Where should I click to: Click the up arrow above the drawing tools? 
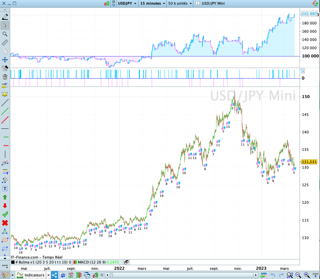pyautogui.click(x=5, y=10)
